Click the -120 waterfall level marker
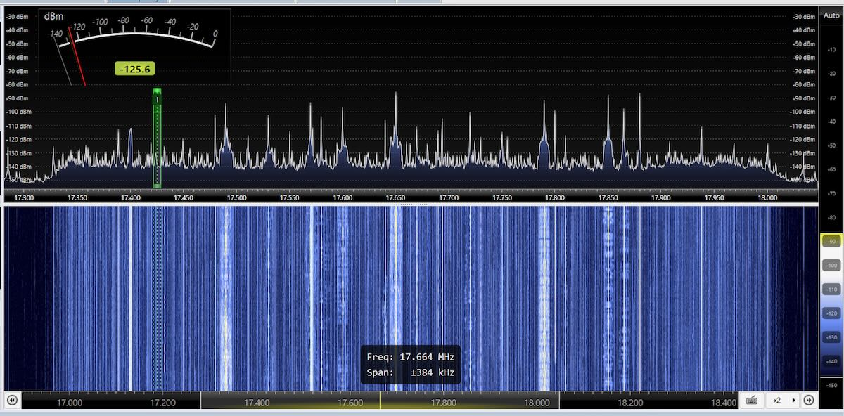This screenshot has height=416, width=844. pyautogui.click(x=831, y=313)
